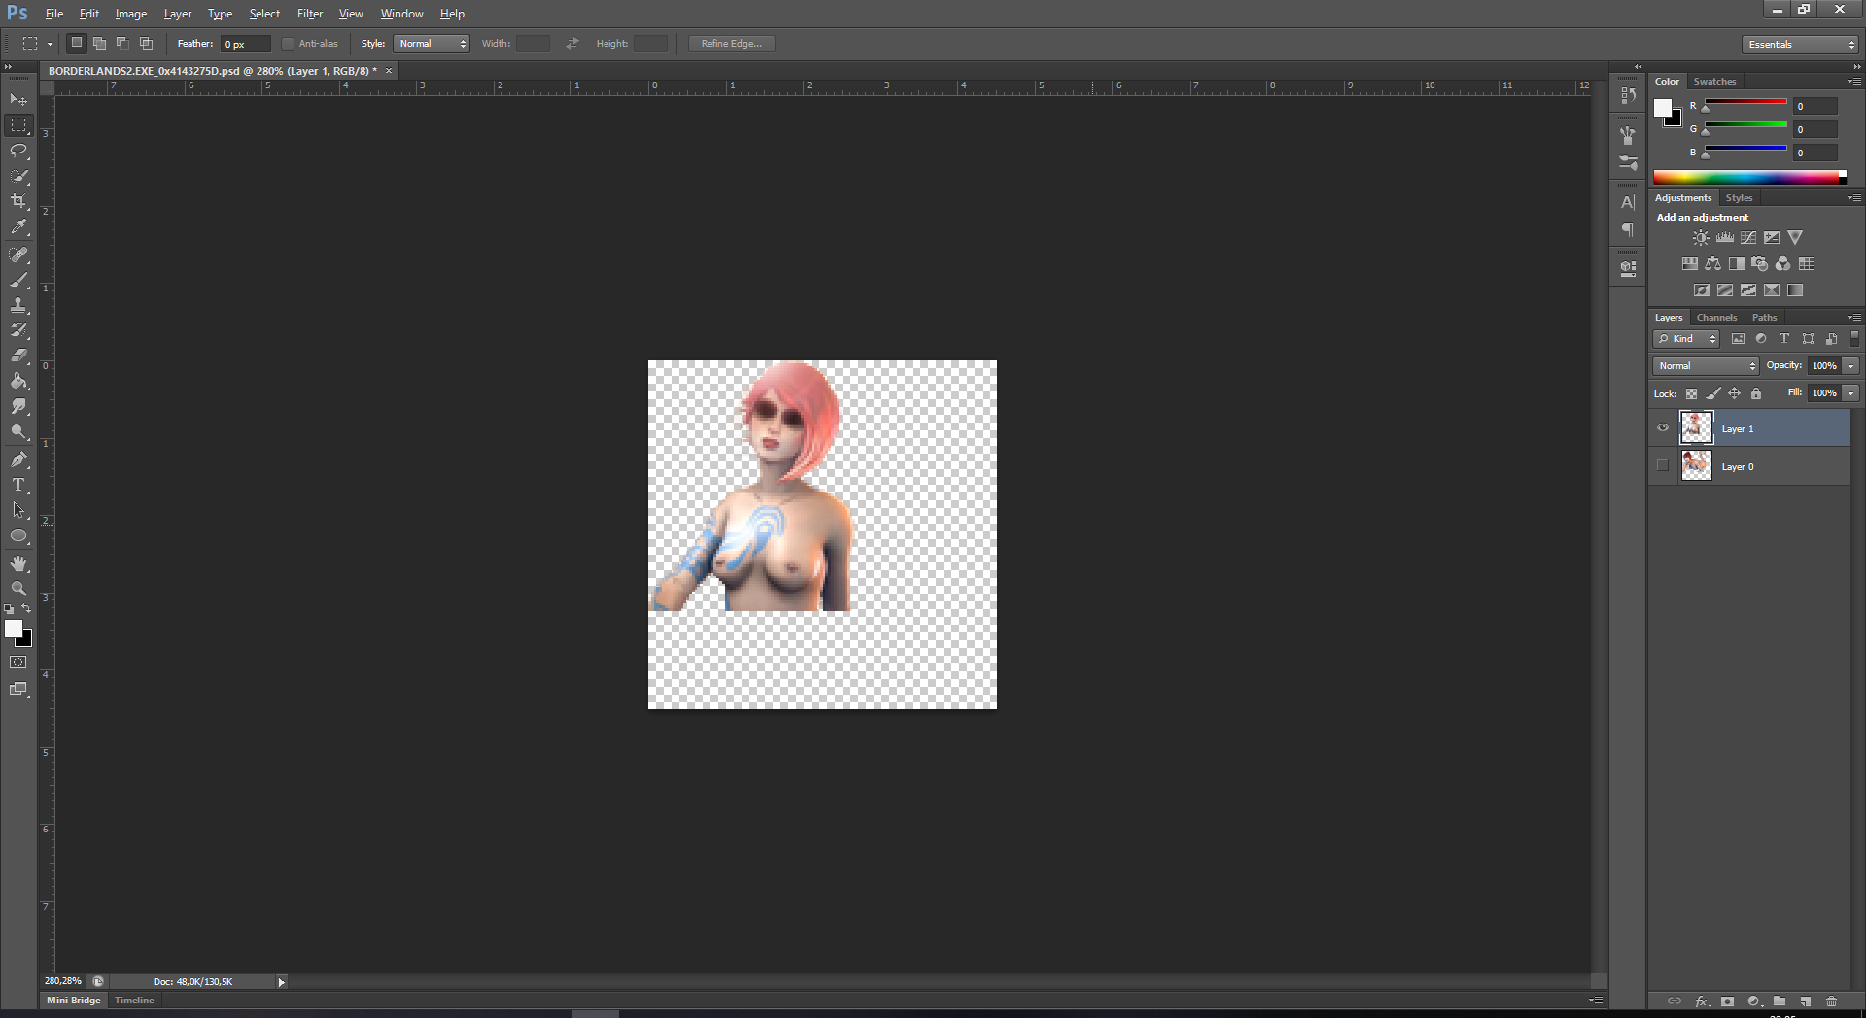Select the Move tool
Viewport: 1866px width, 1018px height.
pos(18,100)
